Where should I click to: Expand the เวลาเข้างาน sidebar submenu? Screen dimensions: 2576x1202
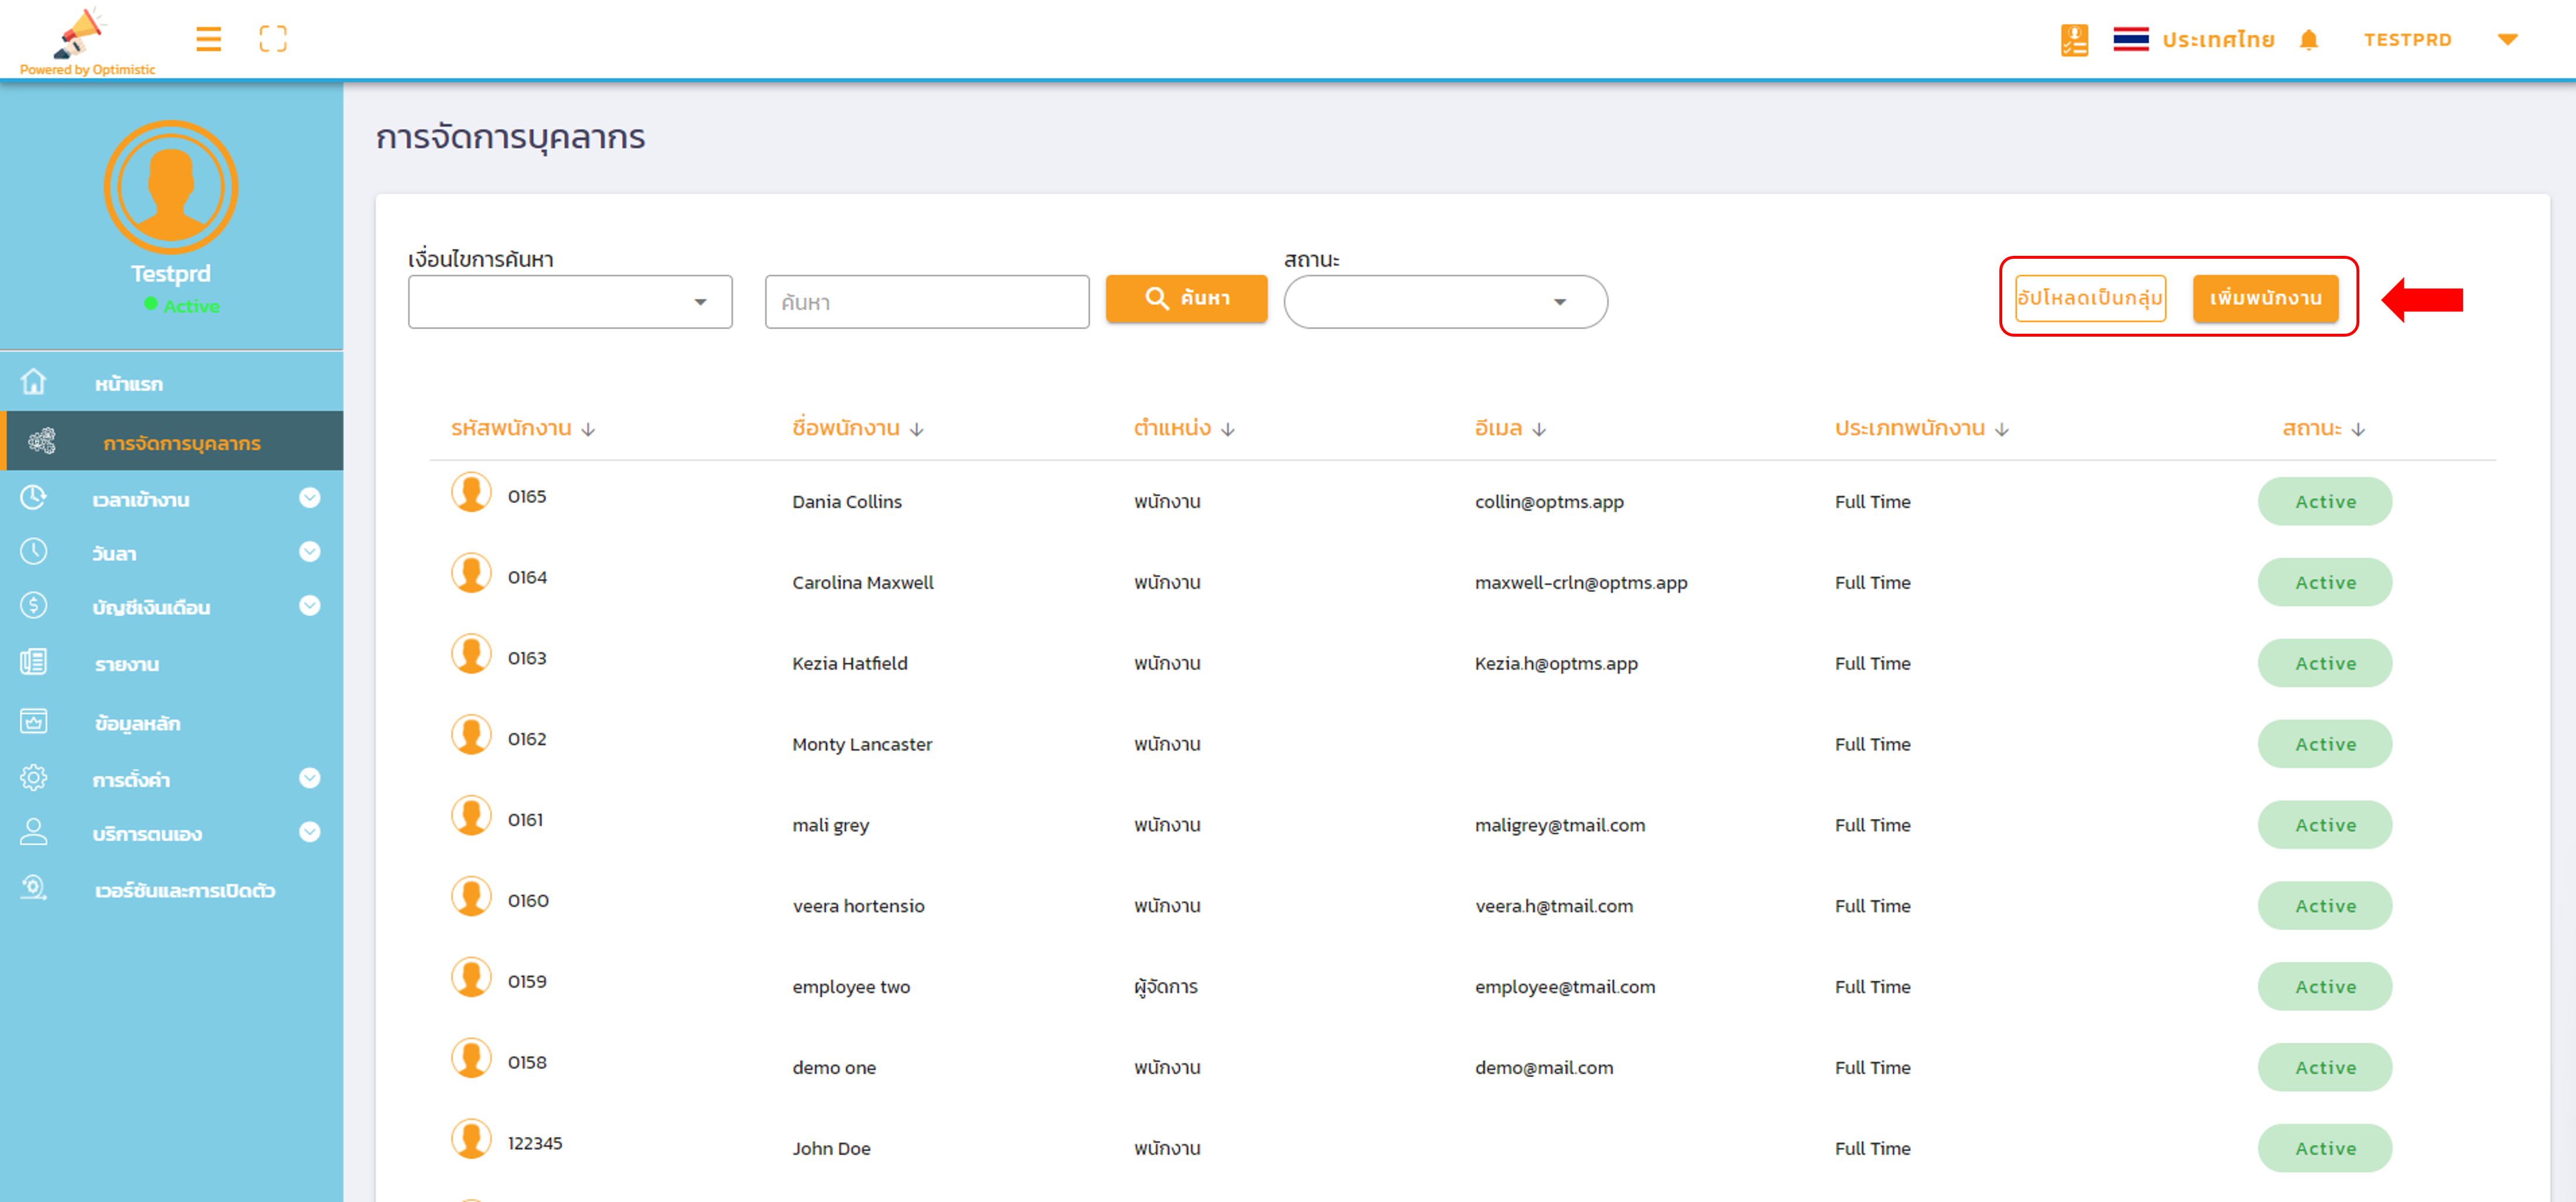tap(310, 498)
